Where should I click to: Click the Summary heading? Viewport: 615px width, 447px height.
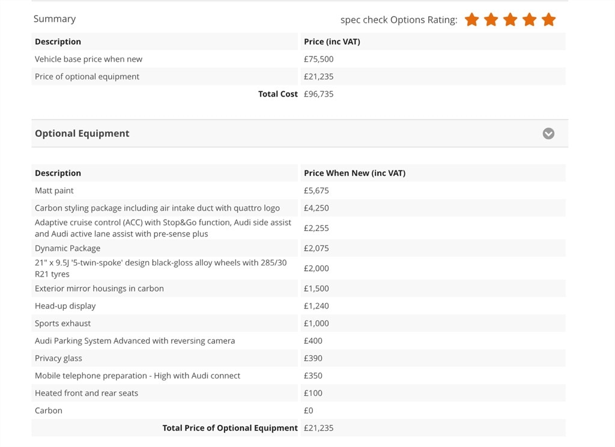pos(55,19)
